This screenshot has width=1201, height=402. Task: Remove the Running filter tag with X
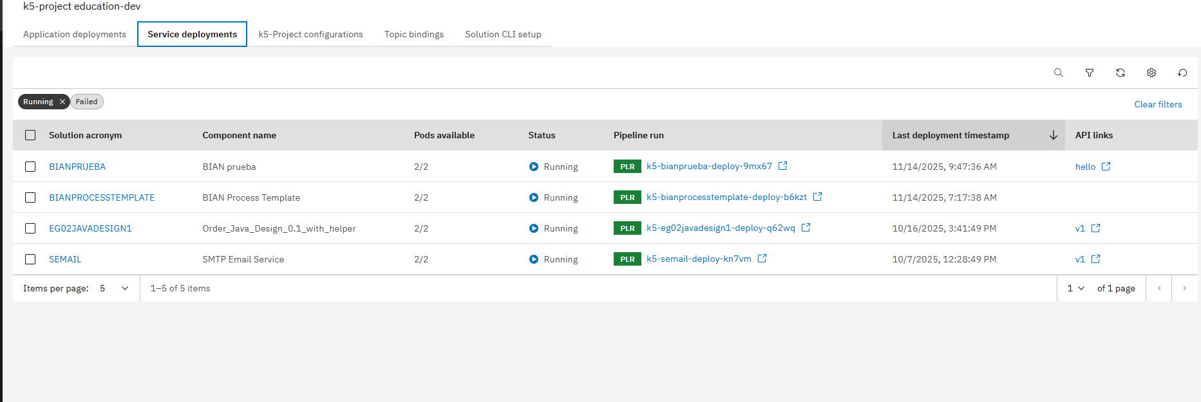[x=62, y=102]
